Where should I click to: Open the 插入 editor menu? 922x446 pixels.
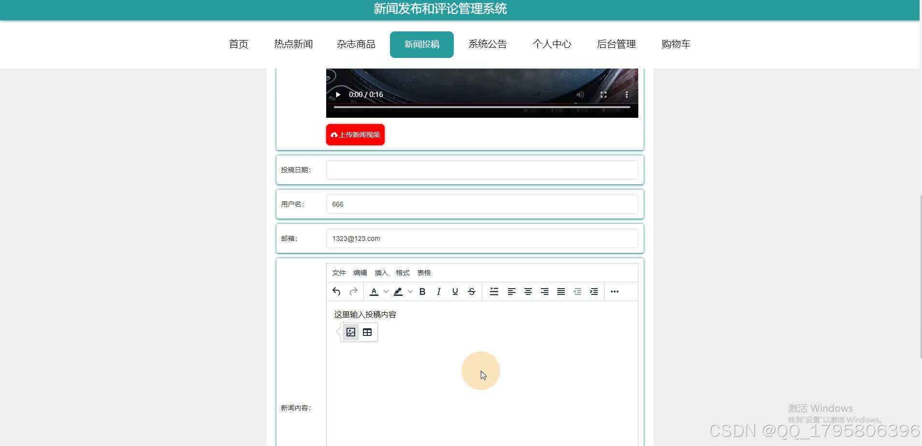click(381, 273)
